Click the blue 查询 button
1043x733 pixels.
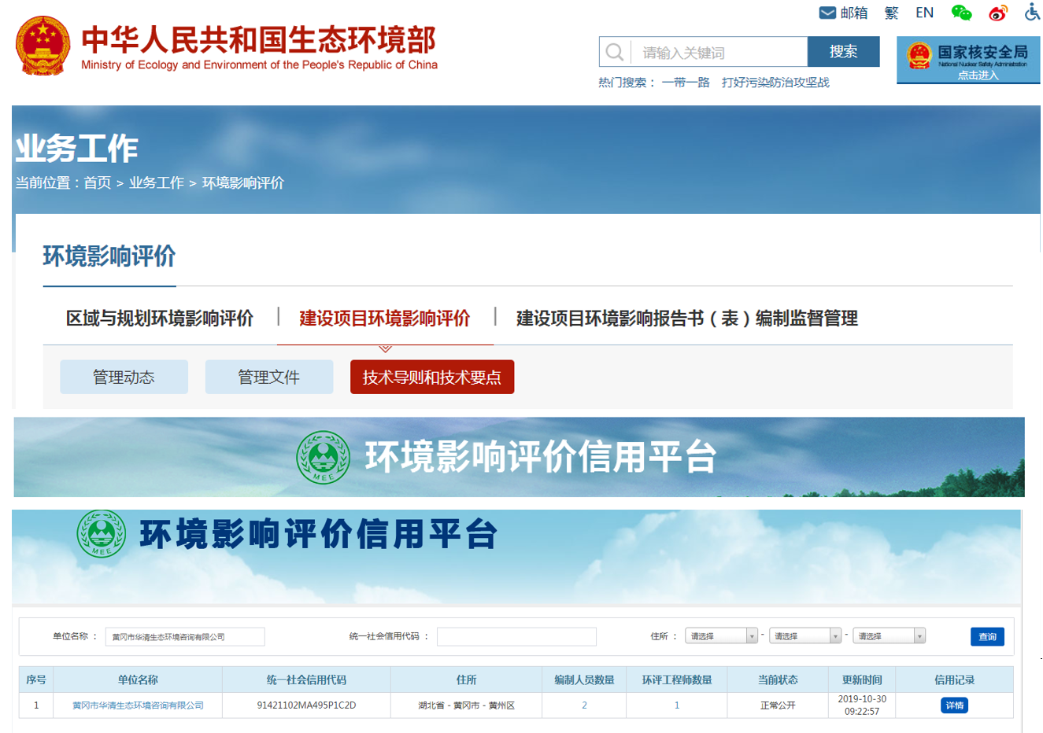[986, 636]
